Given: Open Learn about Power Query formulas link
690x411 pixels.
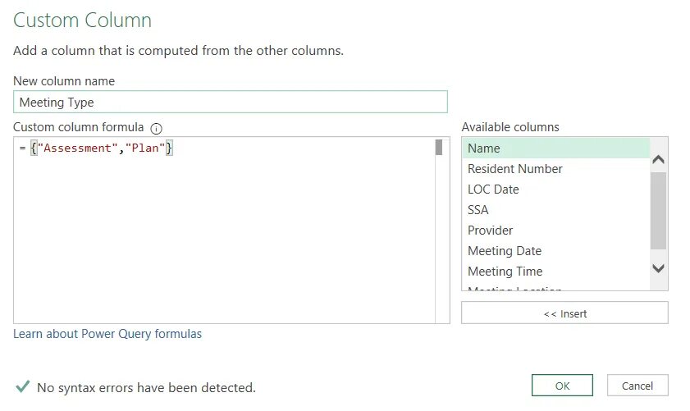Looking at the screenshot, I should click(107, 334).
